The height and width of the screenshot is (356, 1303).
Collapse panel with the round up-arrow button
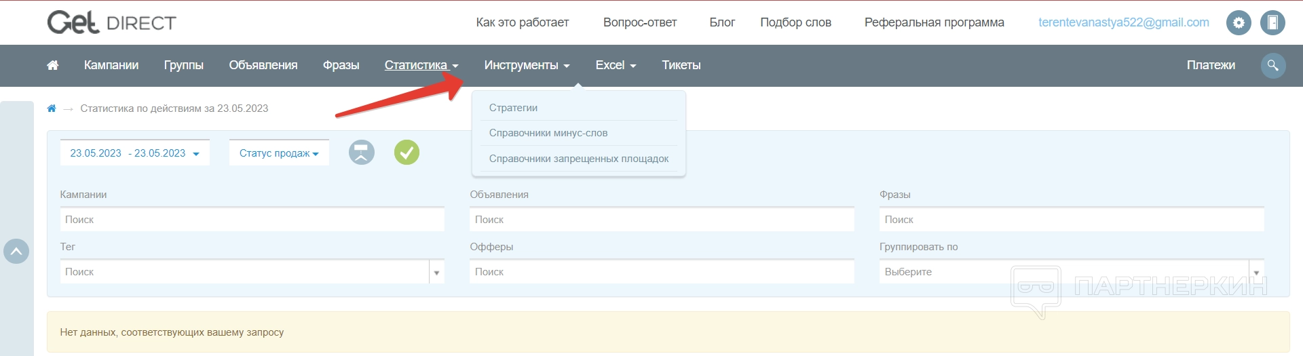tap(16, 252)
